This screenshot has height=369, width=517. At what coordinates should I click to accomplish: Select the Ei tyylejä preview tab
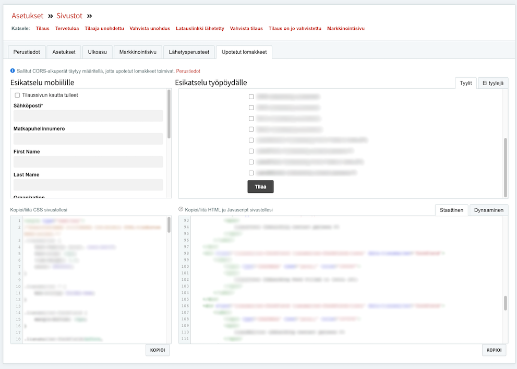492,83
